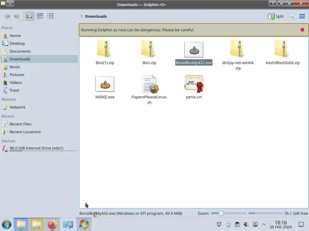Screen dimensions: 309x231
Task: Open Network under Remote
Action: (x=39, y=107)
